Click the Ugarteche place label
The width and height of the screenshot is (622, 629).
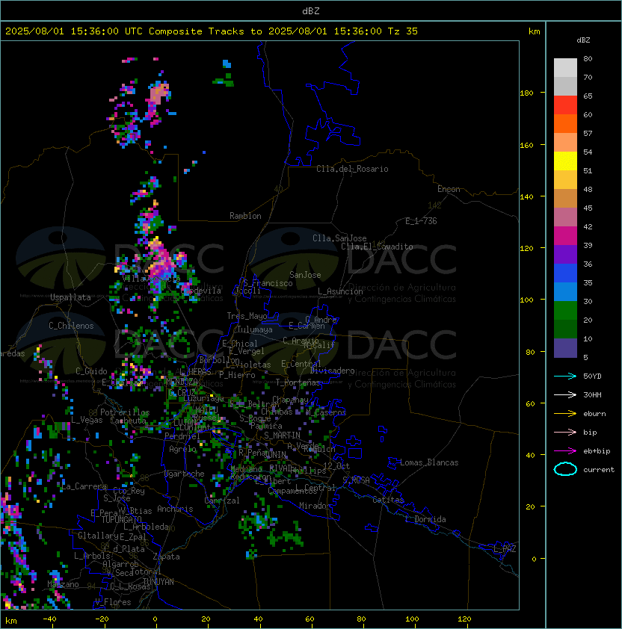tap(185, 474)
